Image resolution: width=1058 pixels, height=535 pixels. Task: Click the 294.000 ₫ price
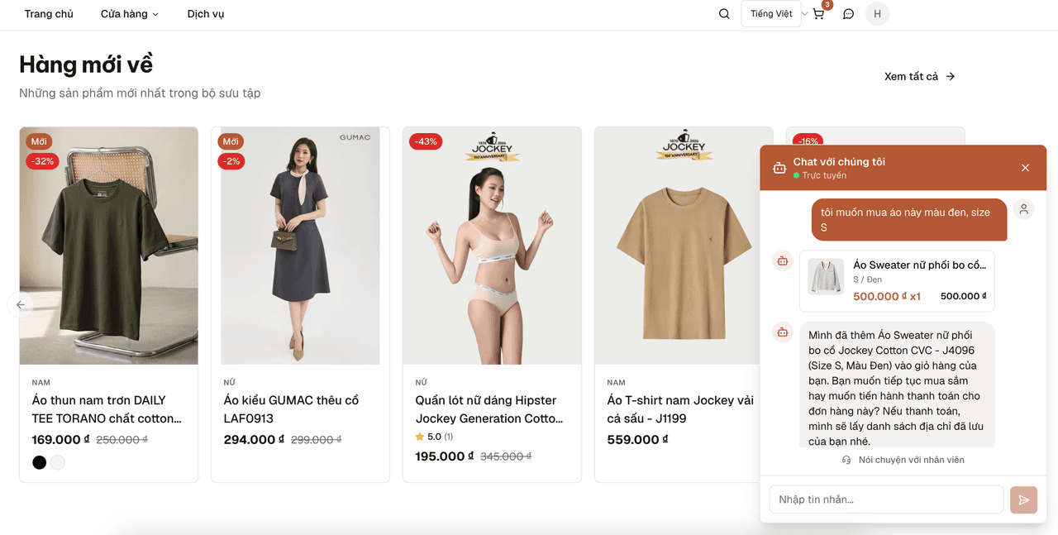coord(255,440)
